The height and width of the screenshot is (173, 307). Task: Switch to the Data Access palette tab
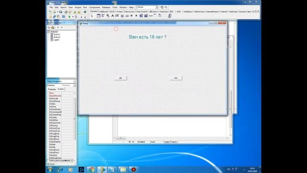click(129, 12)
